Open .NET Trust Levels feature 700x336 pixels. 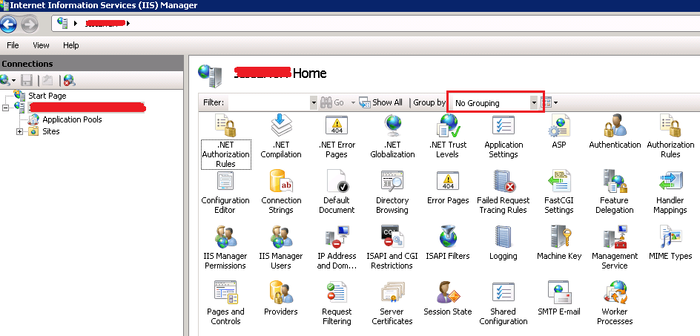click(x=448, y=136)
